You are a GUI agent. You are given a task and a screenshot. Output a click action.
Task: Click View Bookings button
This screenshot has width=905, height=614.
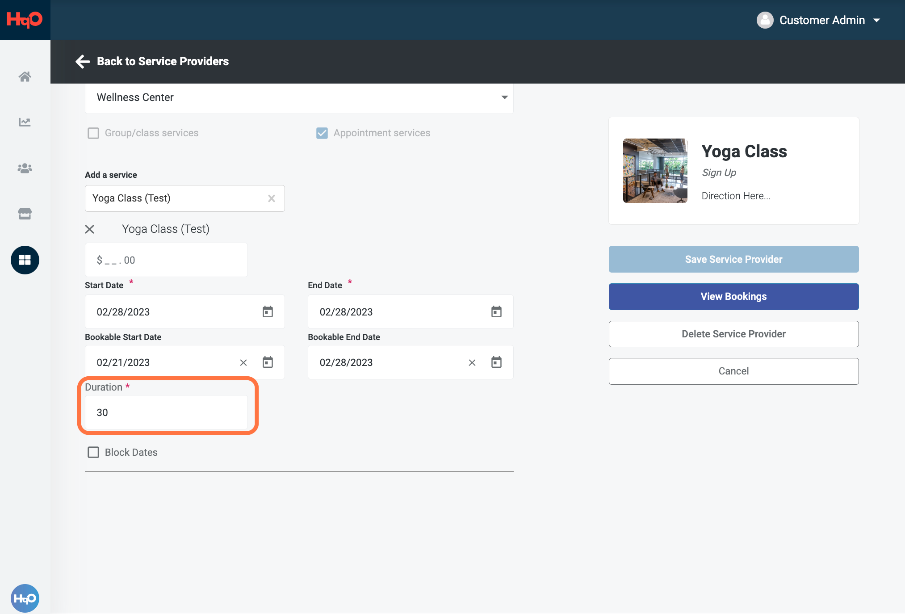pos(733,297)
